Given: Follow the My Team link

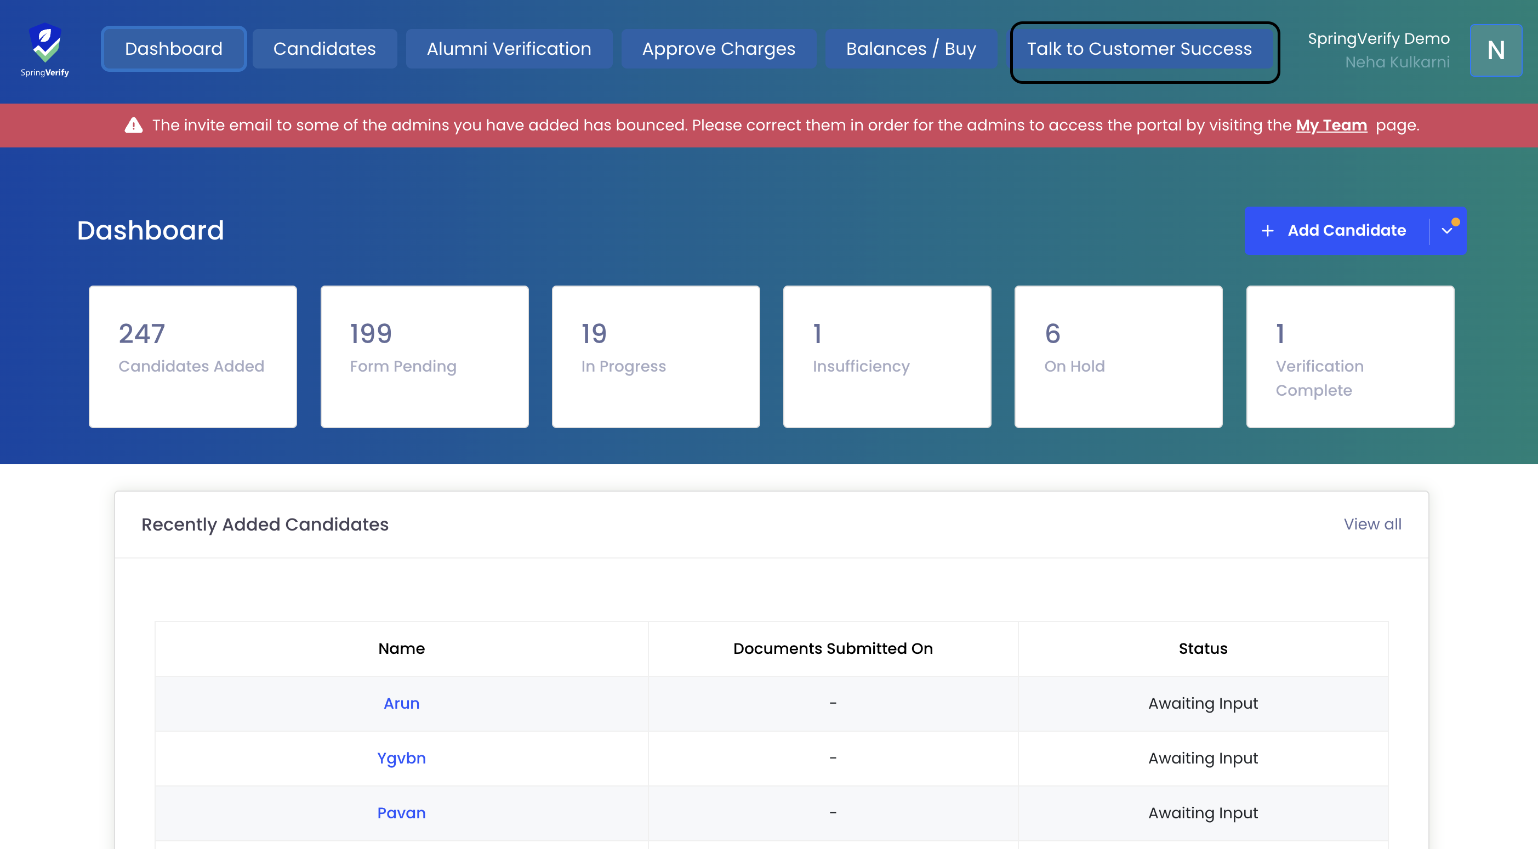Looking at the screenshot, I should (1331, 126).
